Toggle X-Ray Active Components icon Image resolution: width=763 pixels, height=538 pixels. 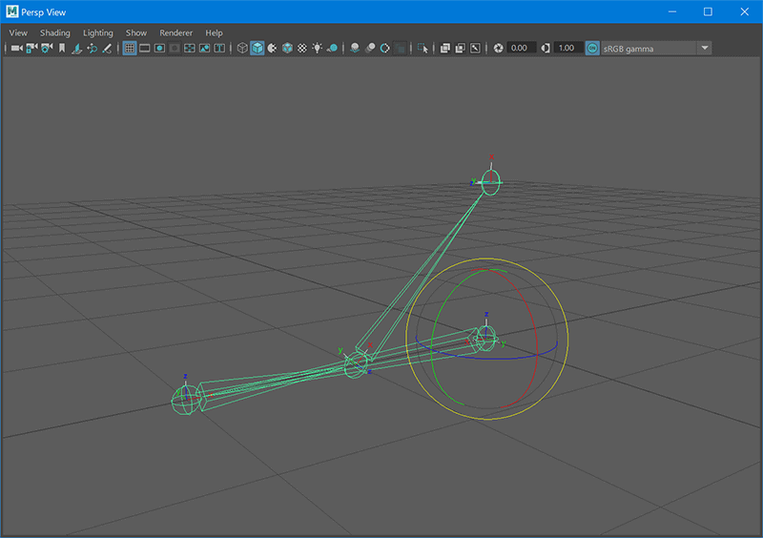[x=461, y=48]
